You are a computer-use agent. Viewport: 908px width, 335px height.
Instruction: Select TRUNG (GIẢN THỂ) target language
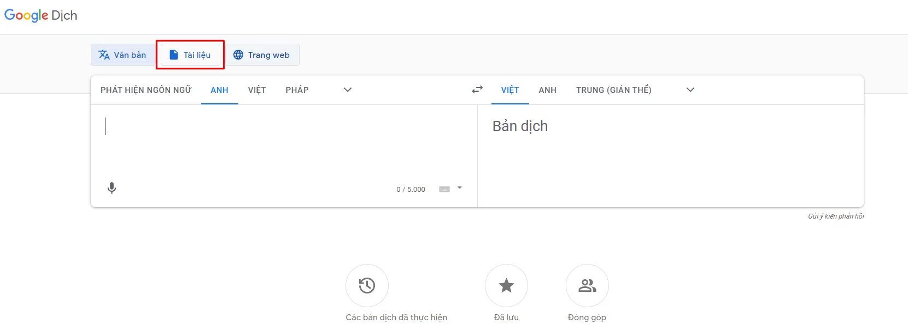[x=614, y=90]
